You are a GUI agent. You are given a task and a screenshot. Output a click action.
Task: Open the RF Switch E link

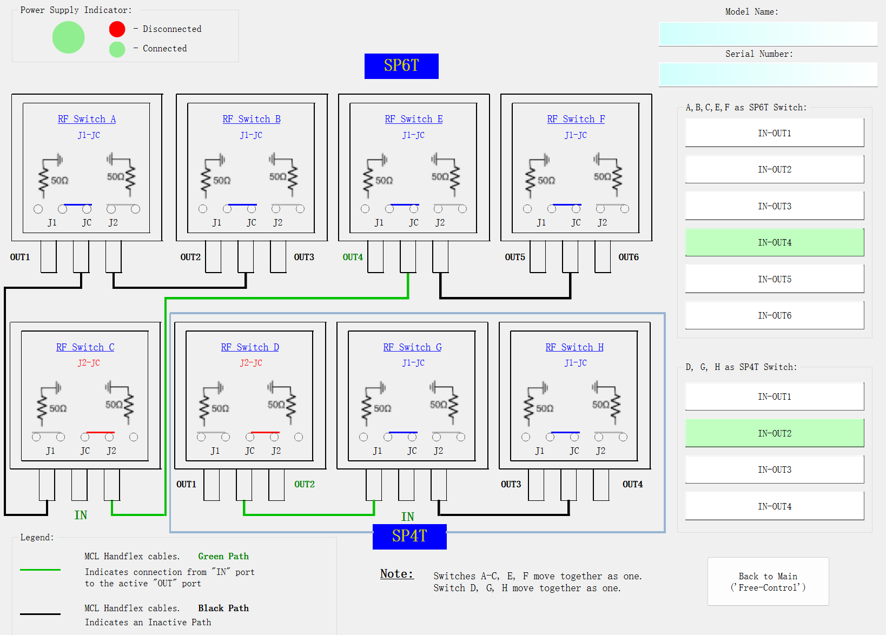tap(414, 119)
